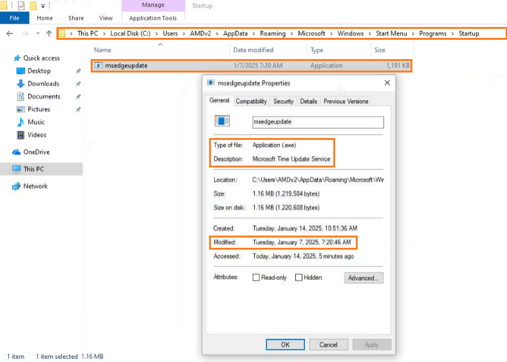Screen dimensions: 507x362
Task: Click the msedgeupdate file name field
Action: (318, 122)
